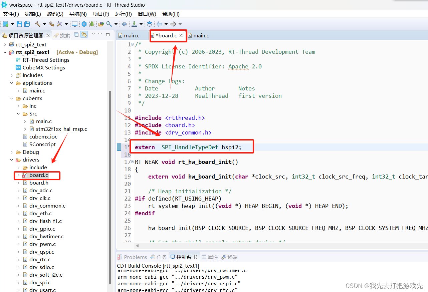This screenshot has width=428, height=292.
Task: Open the 源码(S) menu
Action: click(55, 14)
